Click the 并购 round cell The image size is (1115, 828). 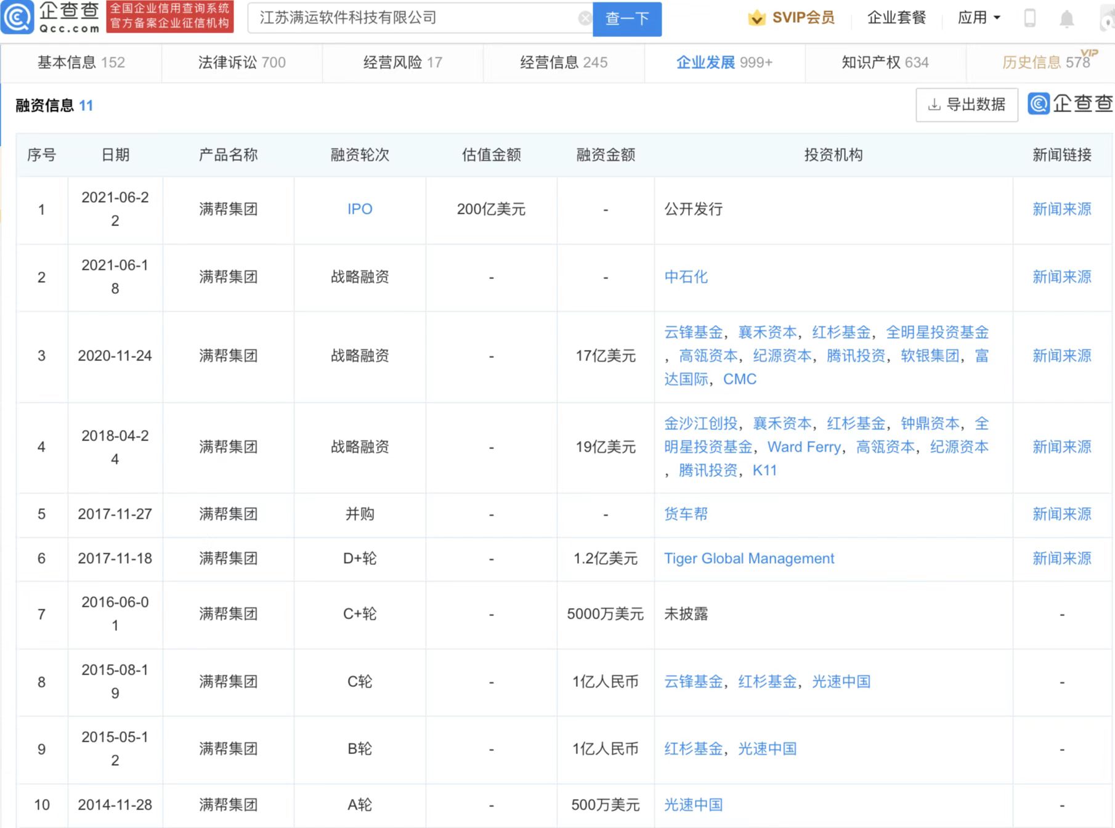[x=360, y=514]
